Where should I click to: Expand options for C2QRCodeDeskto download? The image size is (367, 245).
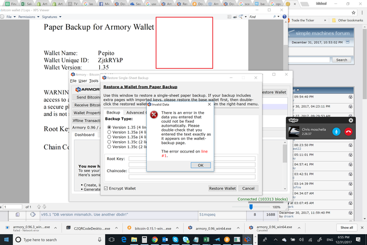click(x=116, y=228)
